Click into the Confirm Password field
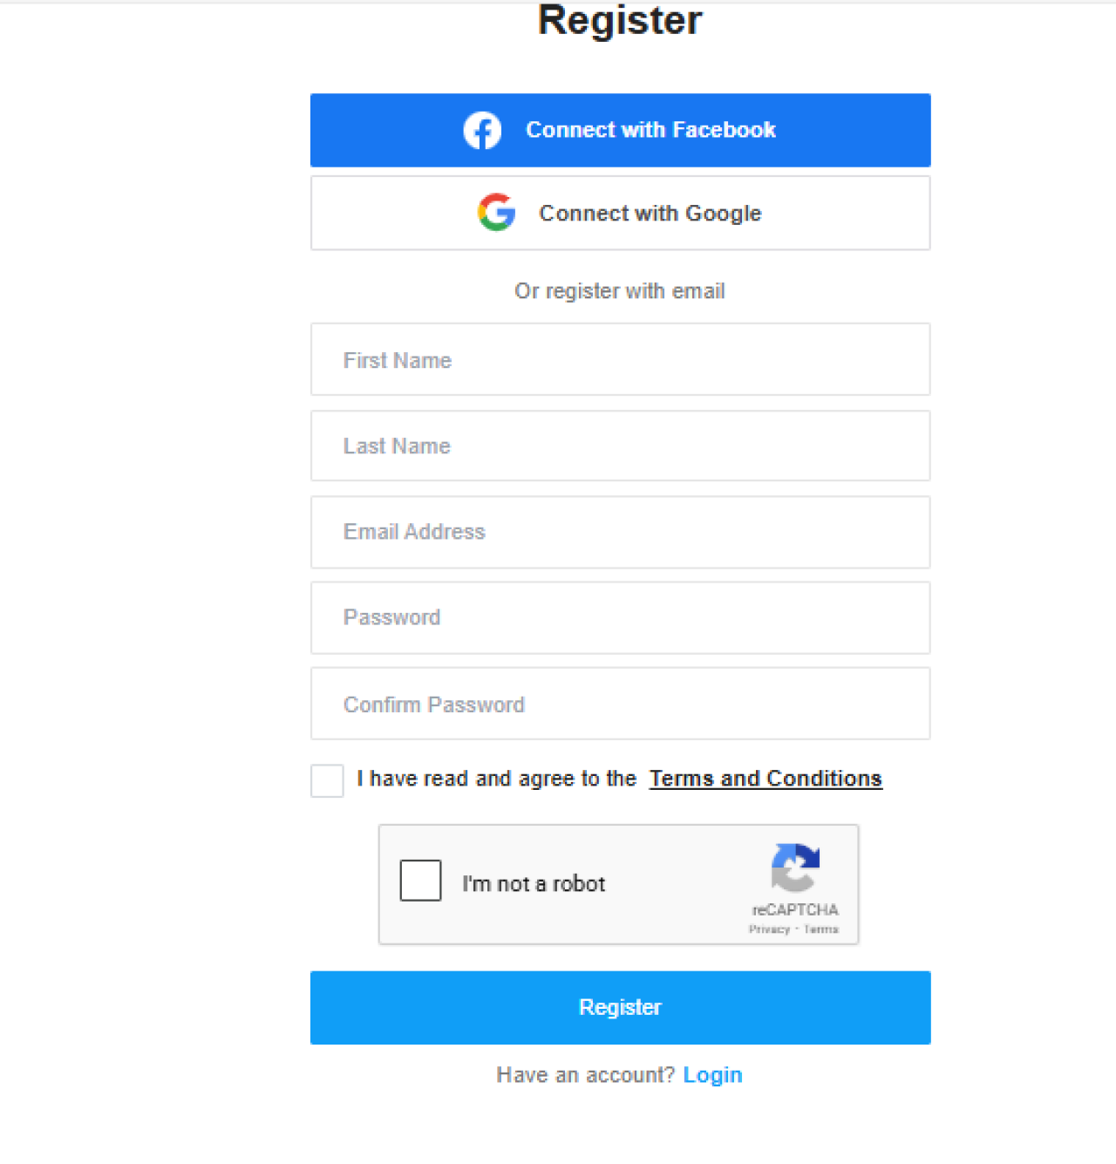Image resolution: width=1116 pixels, height=1164 pixels. click(620, 704)
